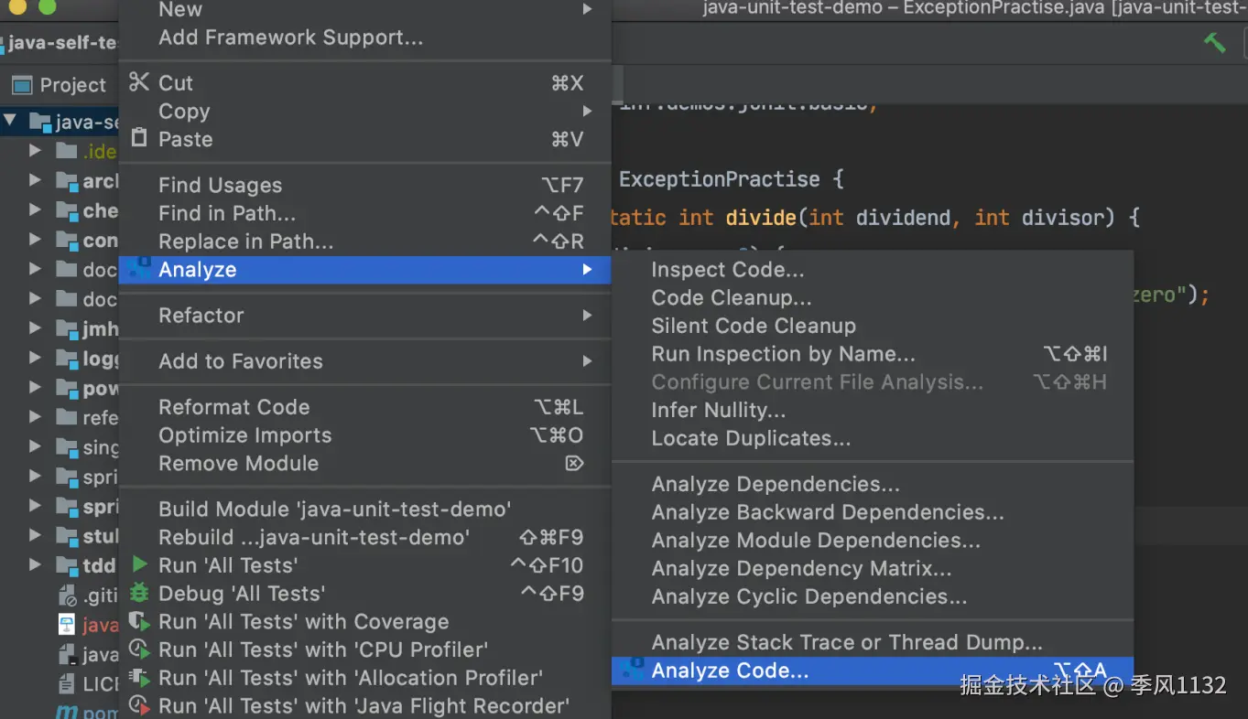Collapse the java-self-test root node
Screen dimensions: 1248x719
coord(10,120)
